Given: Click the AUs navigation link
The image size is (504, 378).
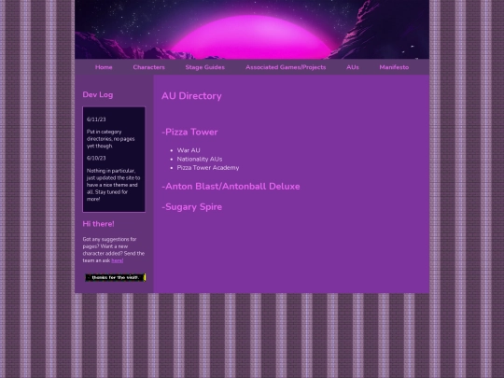Looking at the screenshot, I should (353, 67).
